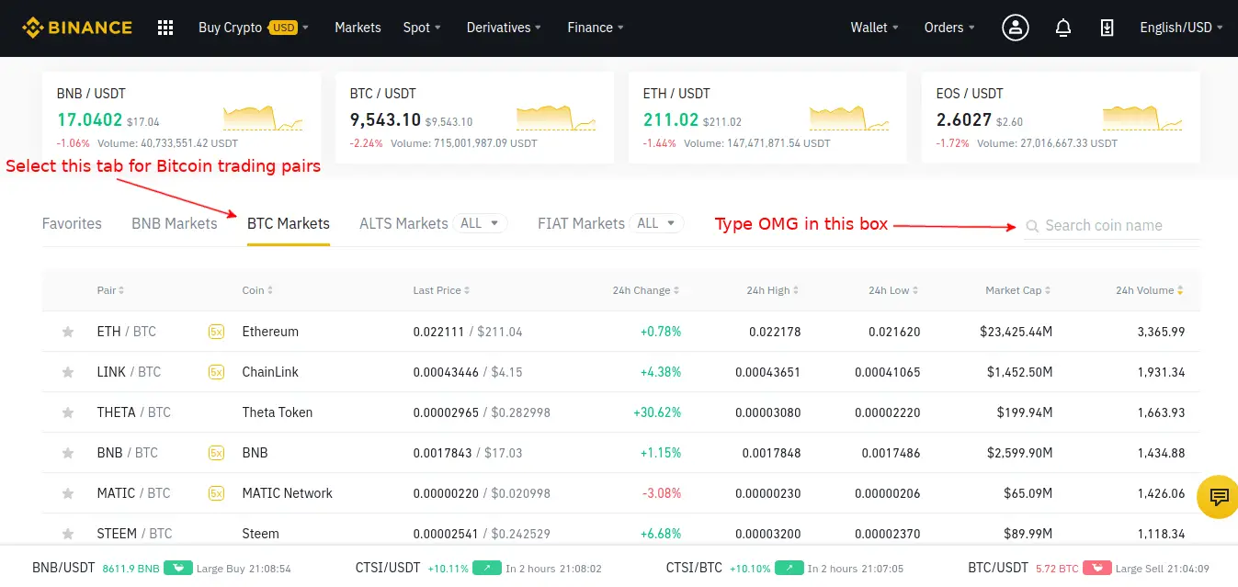Expand the Wallet dropdown
Screen dimensions: 1238x587
point(875,28)
